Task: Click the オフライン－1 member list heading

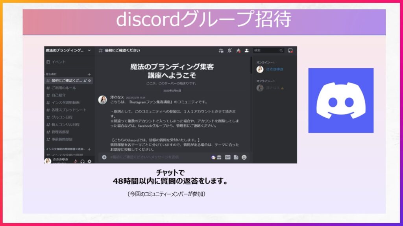Action: point(265,81)
